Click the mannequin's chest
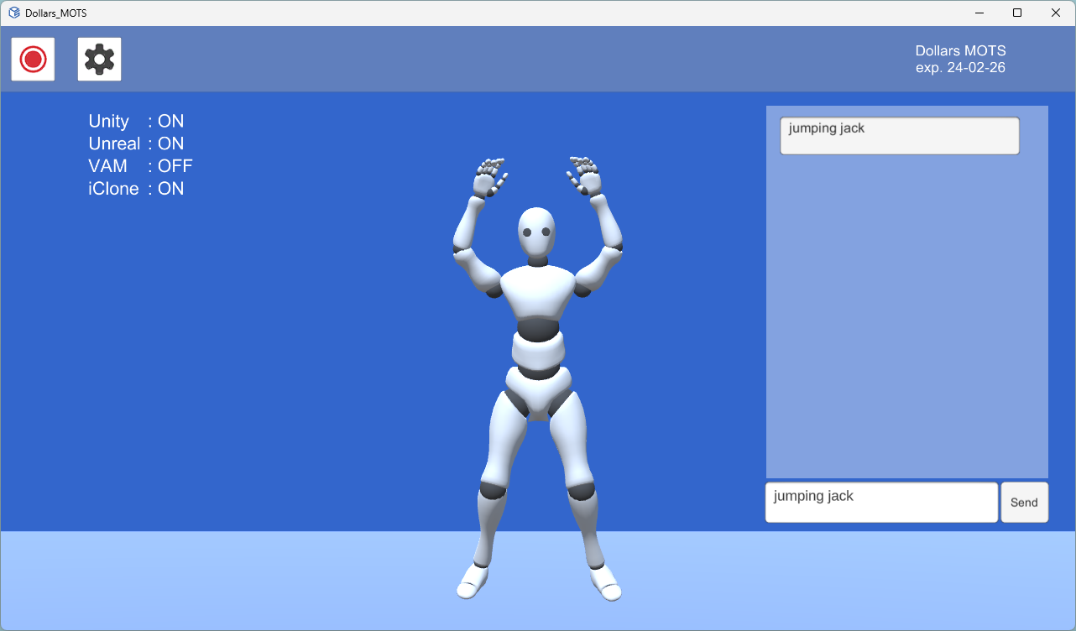 537,291
